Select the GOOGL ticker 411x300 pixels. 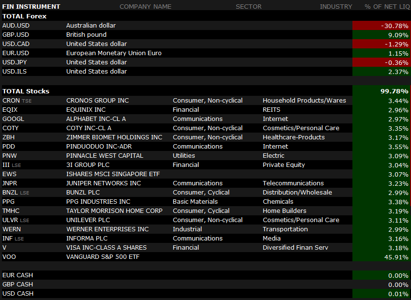pos(13,119)
